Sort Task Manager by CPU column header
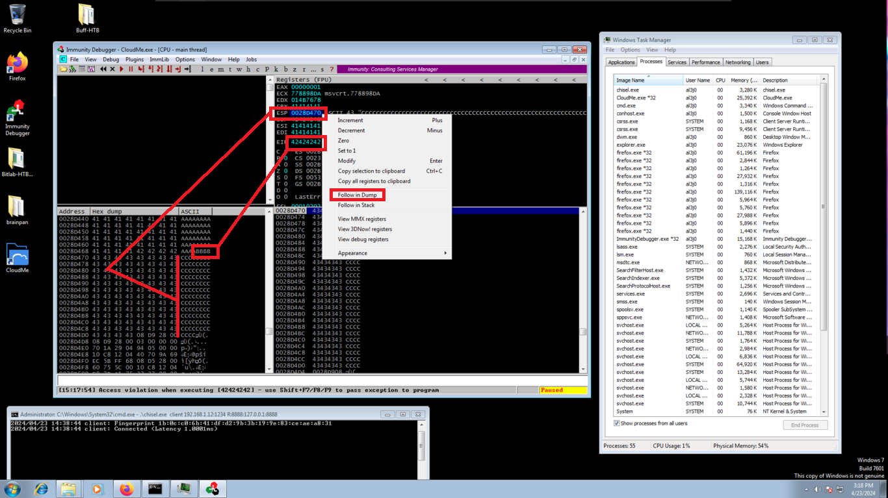 coord(720,80)
